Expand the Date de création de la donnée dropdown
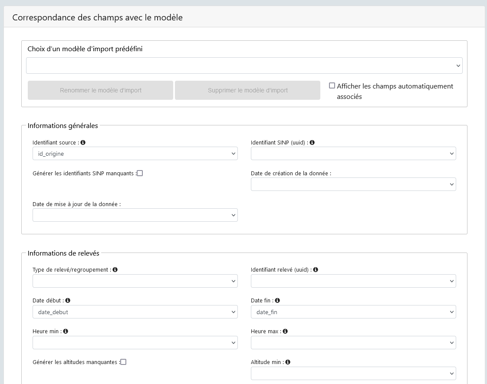This screenshot has height=384, width=487. (353, 184)
